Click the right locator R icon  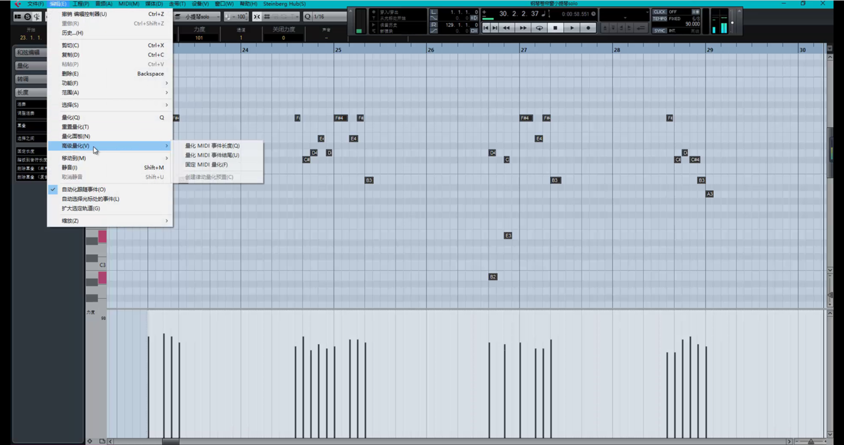[x=434, y=25]
